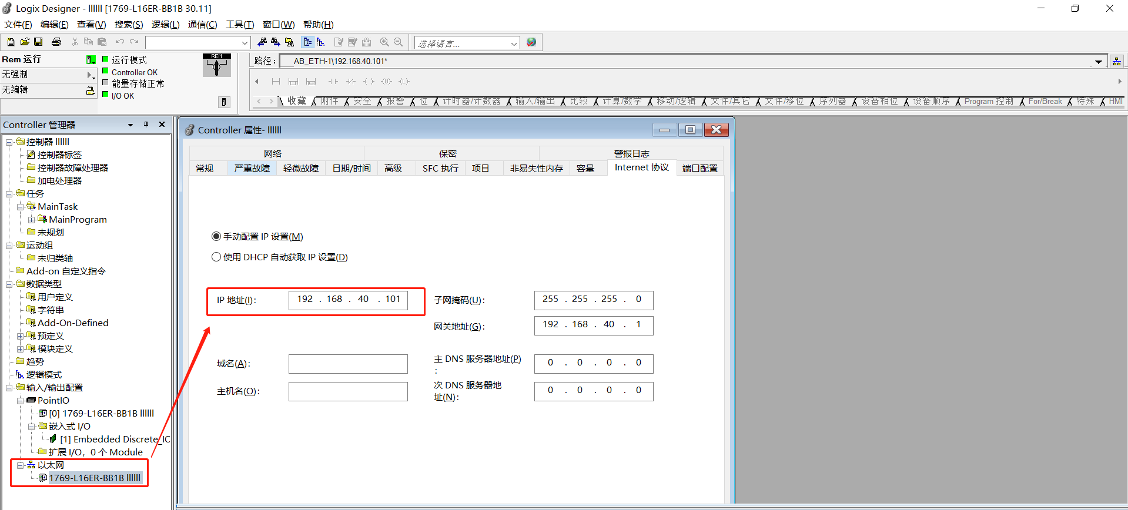
Task: Open the 通信(C) menu
Action: [202, 25]
